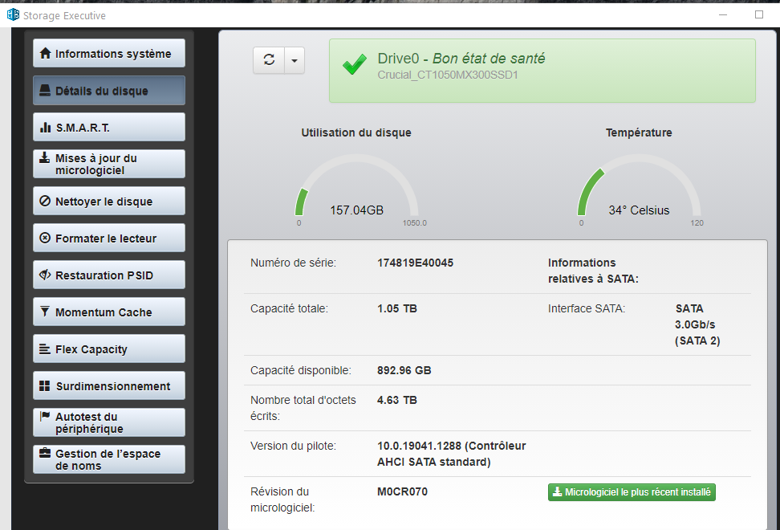Image resolution: width=780 pixels, height=530 pixels.
Task: Click total capacity value 1.05 TB
Action: (x=397, y=308)
